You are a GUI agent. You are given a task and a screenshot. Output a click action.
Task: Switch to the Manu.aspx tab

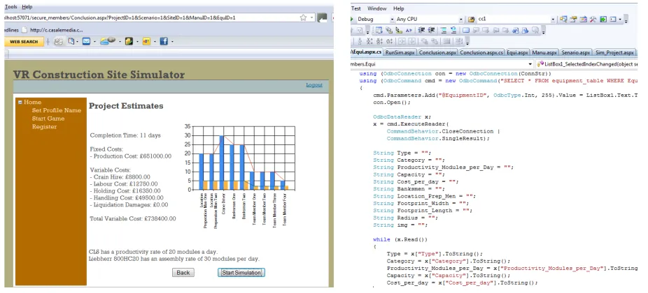(544, 53)
